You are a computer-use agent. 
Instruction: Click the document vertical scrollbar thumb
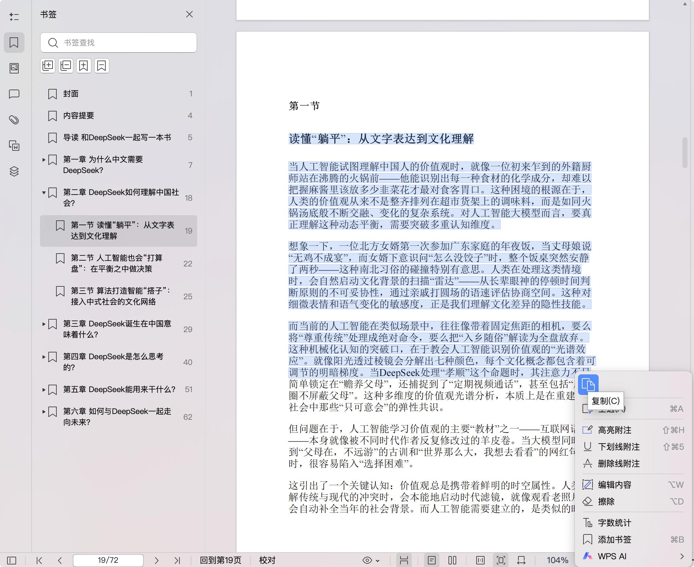[685, 153]
